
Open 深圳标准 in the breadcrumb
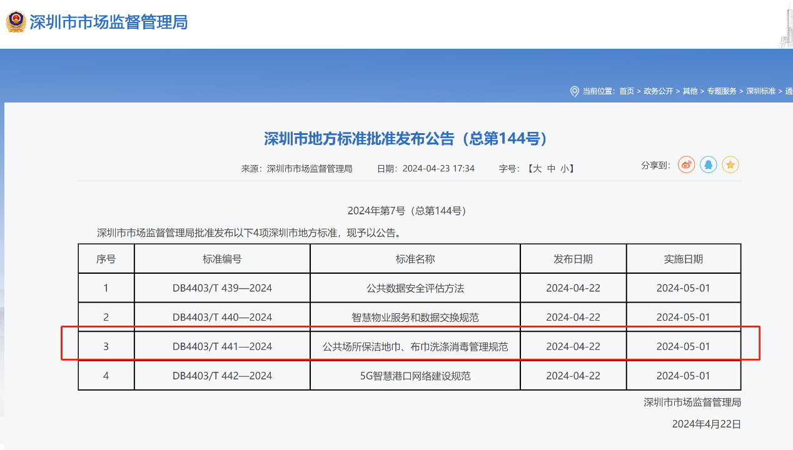[761, 91]
